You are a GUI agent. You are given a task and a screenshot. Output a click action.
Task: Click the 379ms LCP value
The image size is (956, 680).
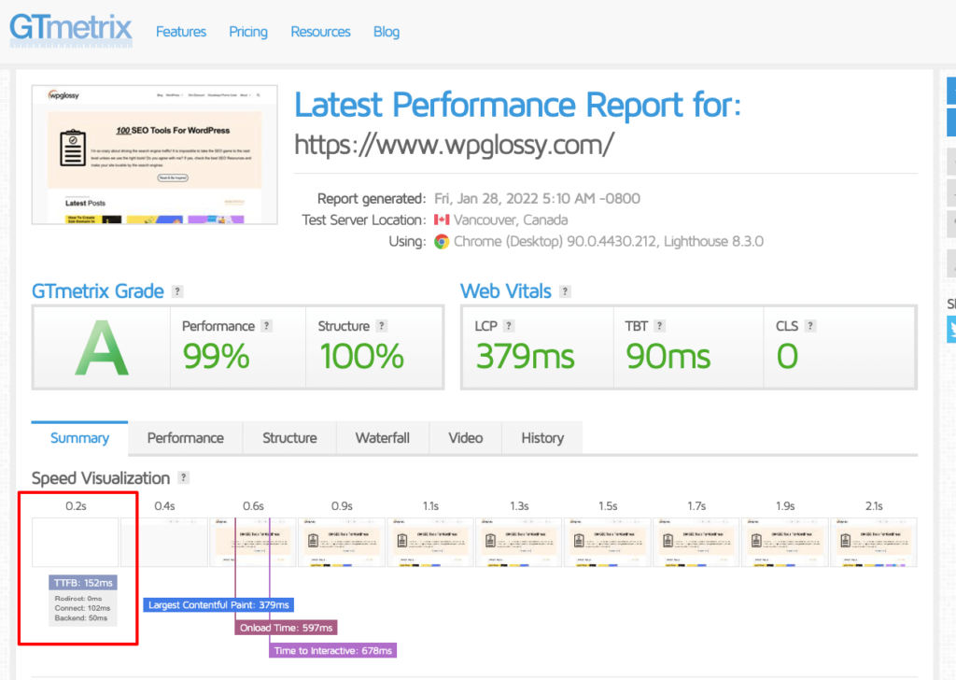pos(525,356)
